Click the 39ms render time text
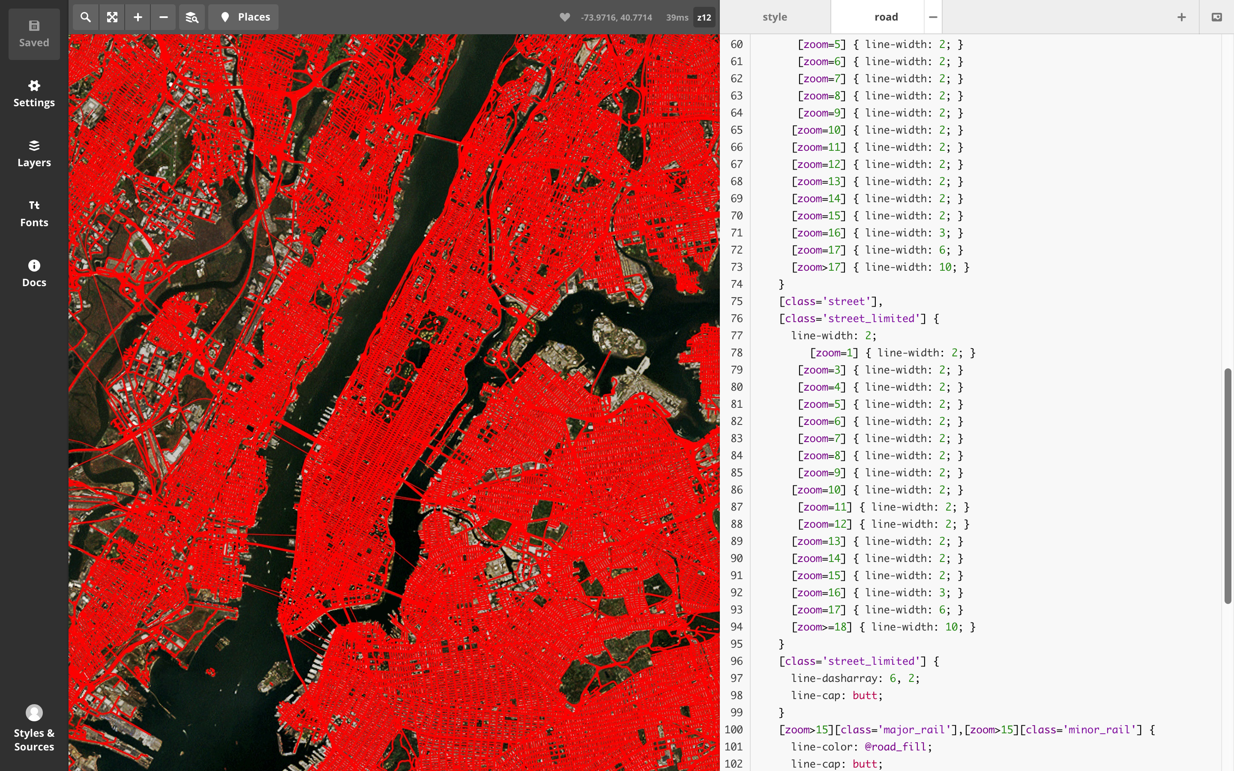Screen dimensions: 1234x771 (x=677, y=17)
